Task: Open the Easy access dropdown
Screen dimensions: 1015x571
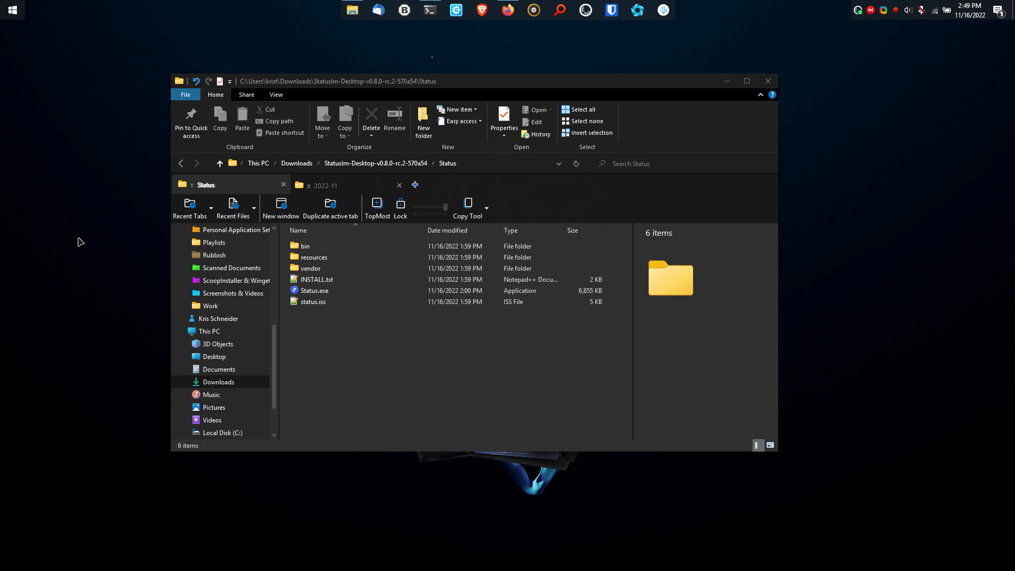Action: click(459, 121)
